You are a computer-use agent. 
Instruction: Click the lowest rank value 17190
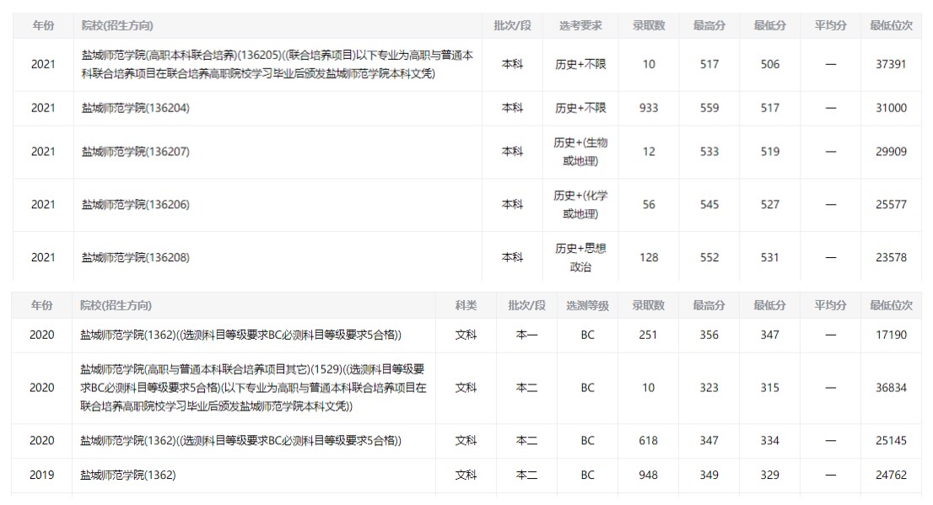[891, 335]
